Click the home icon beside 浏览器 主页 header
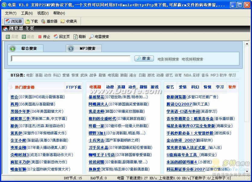 [5, 29]
